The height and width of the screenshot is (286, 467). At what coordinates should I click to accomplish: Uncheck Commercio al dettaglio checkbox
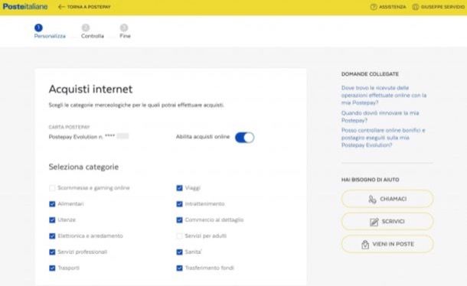tap(179, 220)
